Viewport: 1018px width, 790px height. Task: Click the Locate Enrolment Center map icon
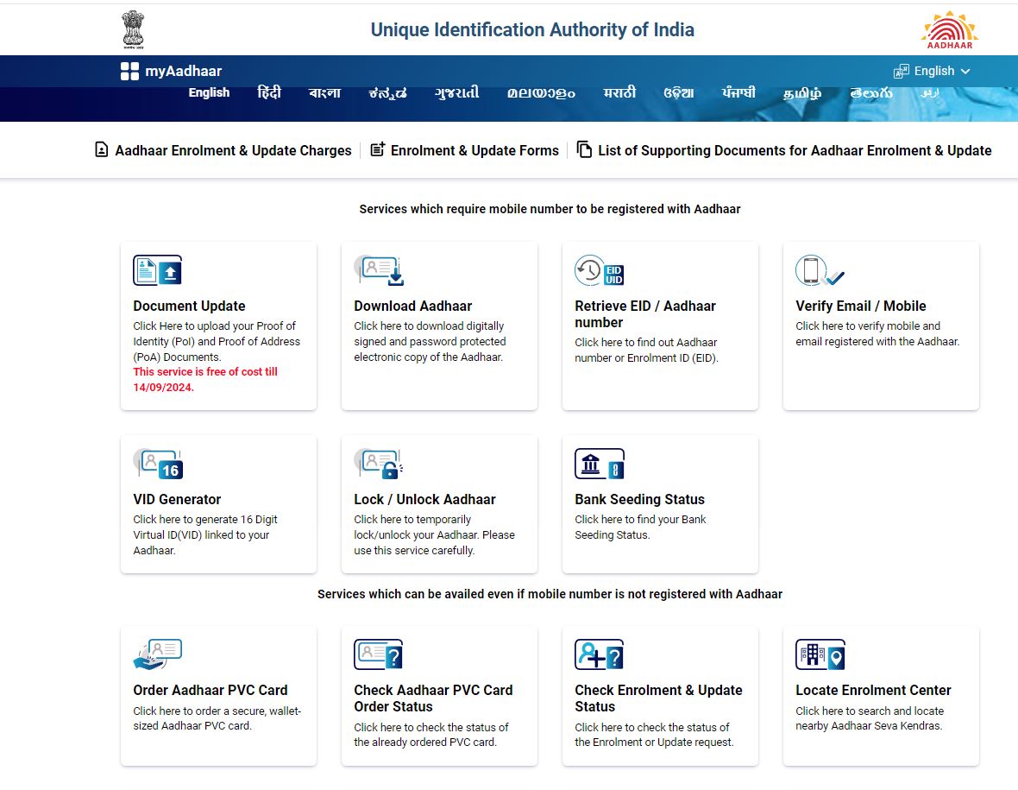tap(820, 654)
